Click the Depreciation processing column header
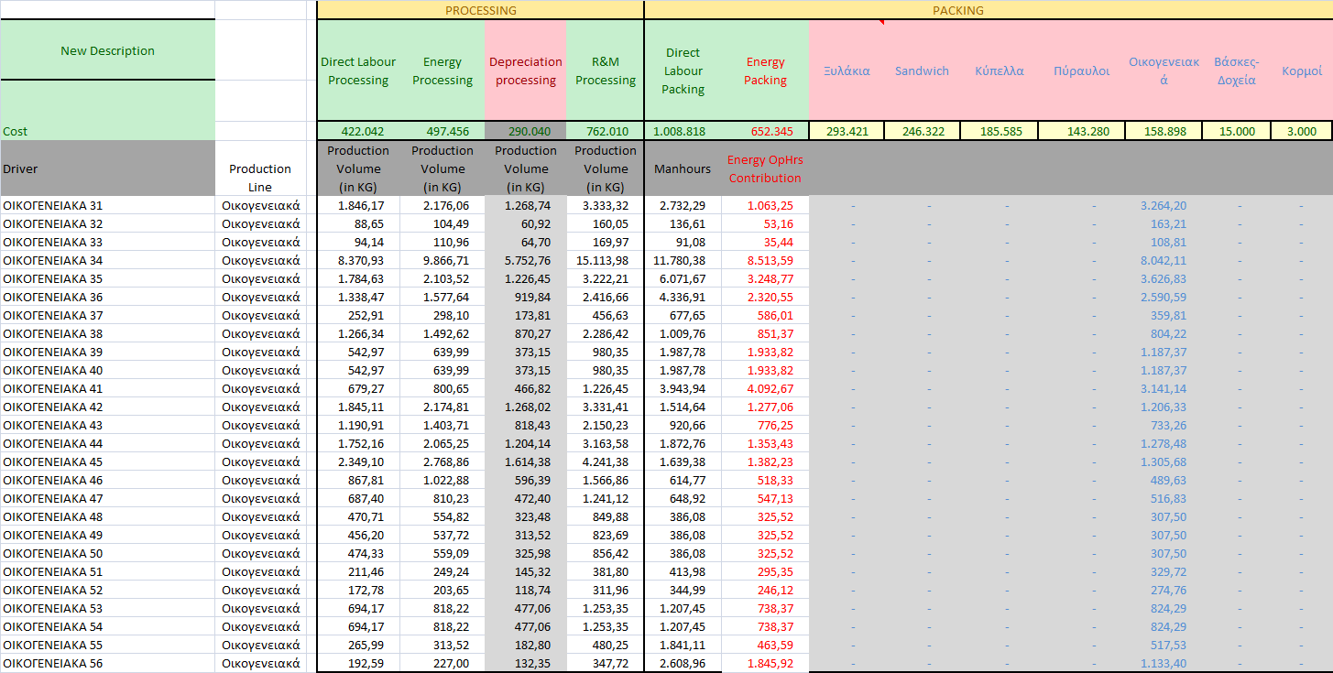1333x673 pixels. click(x=526, y=71)
